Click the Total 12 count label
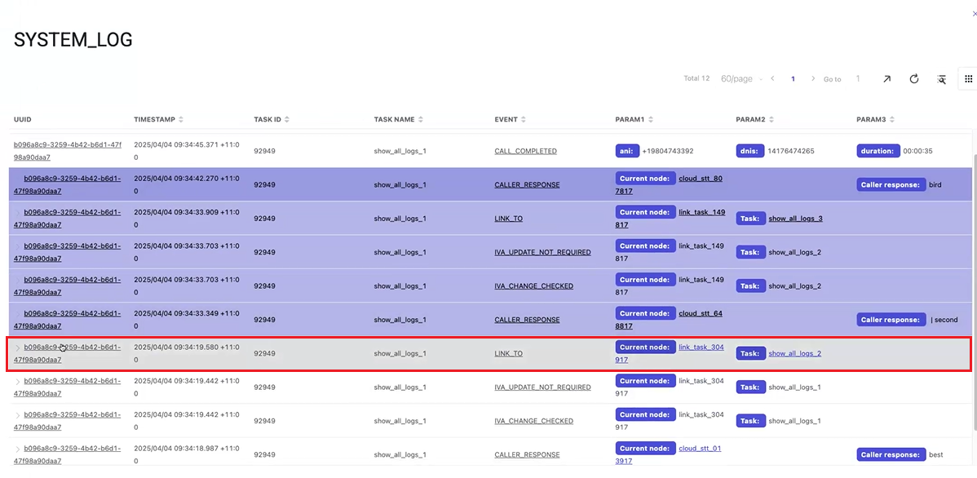Viewport: 977px width, 478px height. tap(696, 78)
